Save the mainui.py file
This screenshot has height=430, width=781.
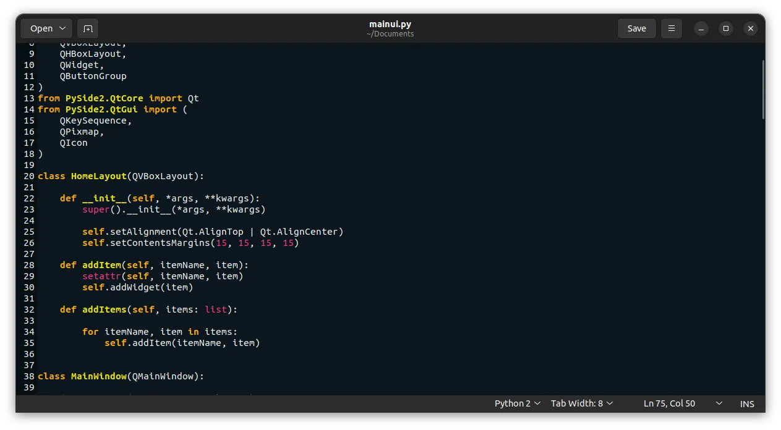636,28
